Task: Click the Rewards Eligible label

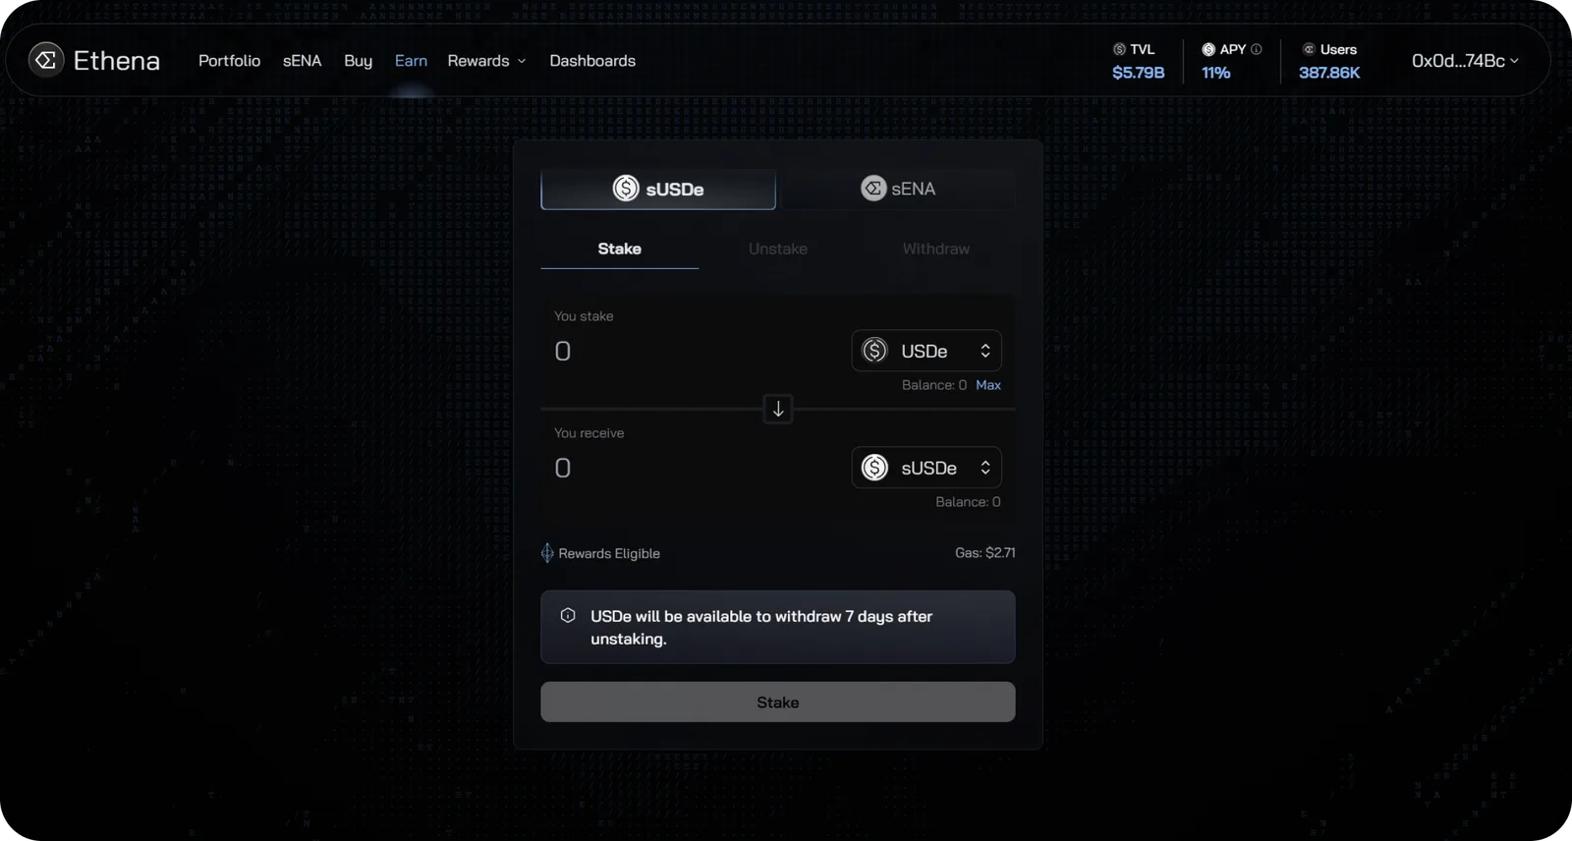Action: pyautogui.click(x=609, y=554)
